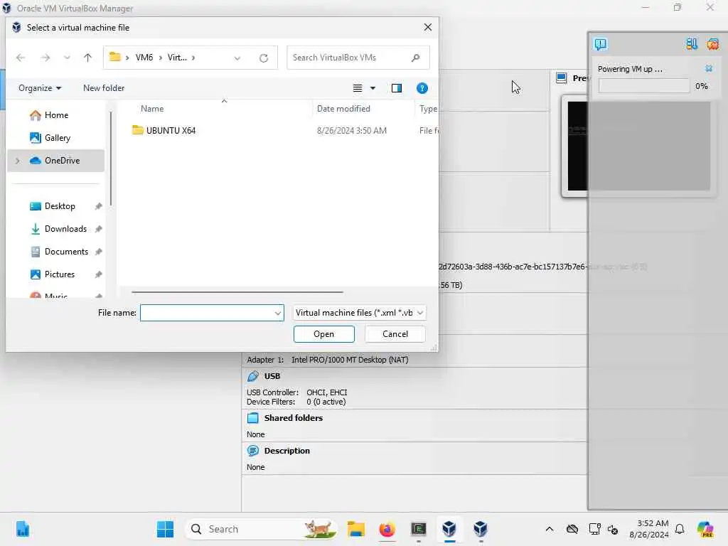The height and width of the screenshot is (546, 728).
Task: Go forward in the file dialog
Action: pos(45,58)
